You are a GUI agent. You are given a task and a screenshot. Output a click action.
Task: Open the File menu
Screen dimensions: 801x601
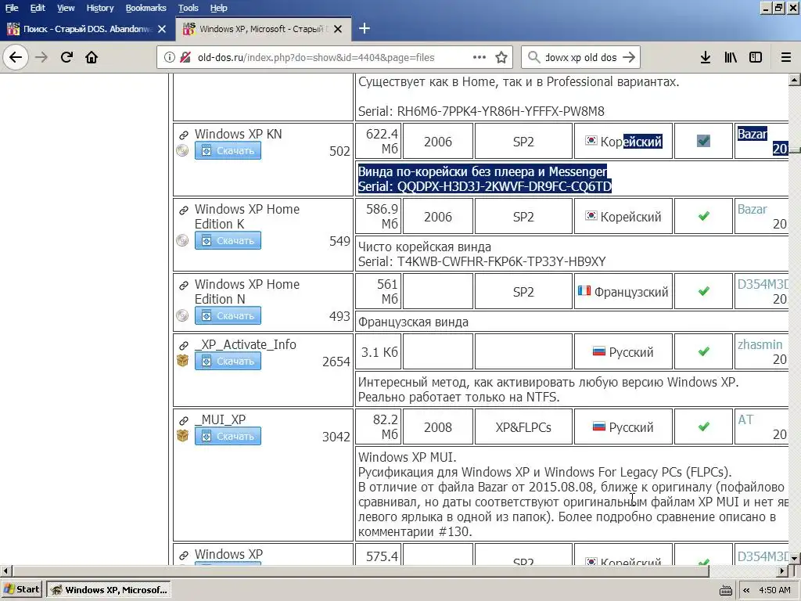11,8
